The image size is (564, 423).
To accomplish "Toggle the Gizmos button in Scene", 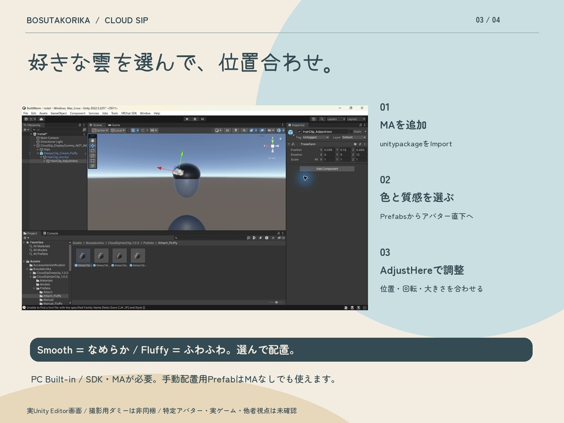I will [x=280, y=130].
